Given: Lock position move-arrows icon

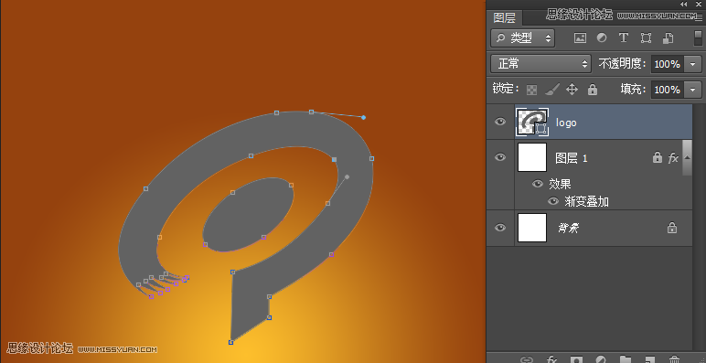Looking at the screenshot, I should (x=572, y=90).
